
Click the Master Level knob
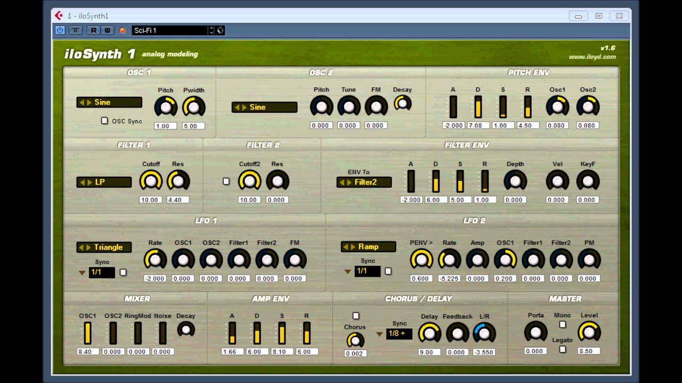[589, 332]
